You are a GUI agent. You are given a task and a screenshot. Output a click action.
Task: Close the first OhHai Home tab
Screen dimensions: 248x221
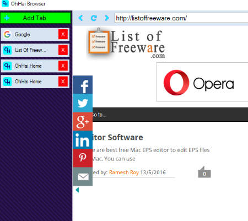[x=63, y=66]
